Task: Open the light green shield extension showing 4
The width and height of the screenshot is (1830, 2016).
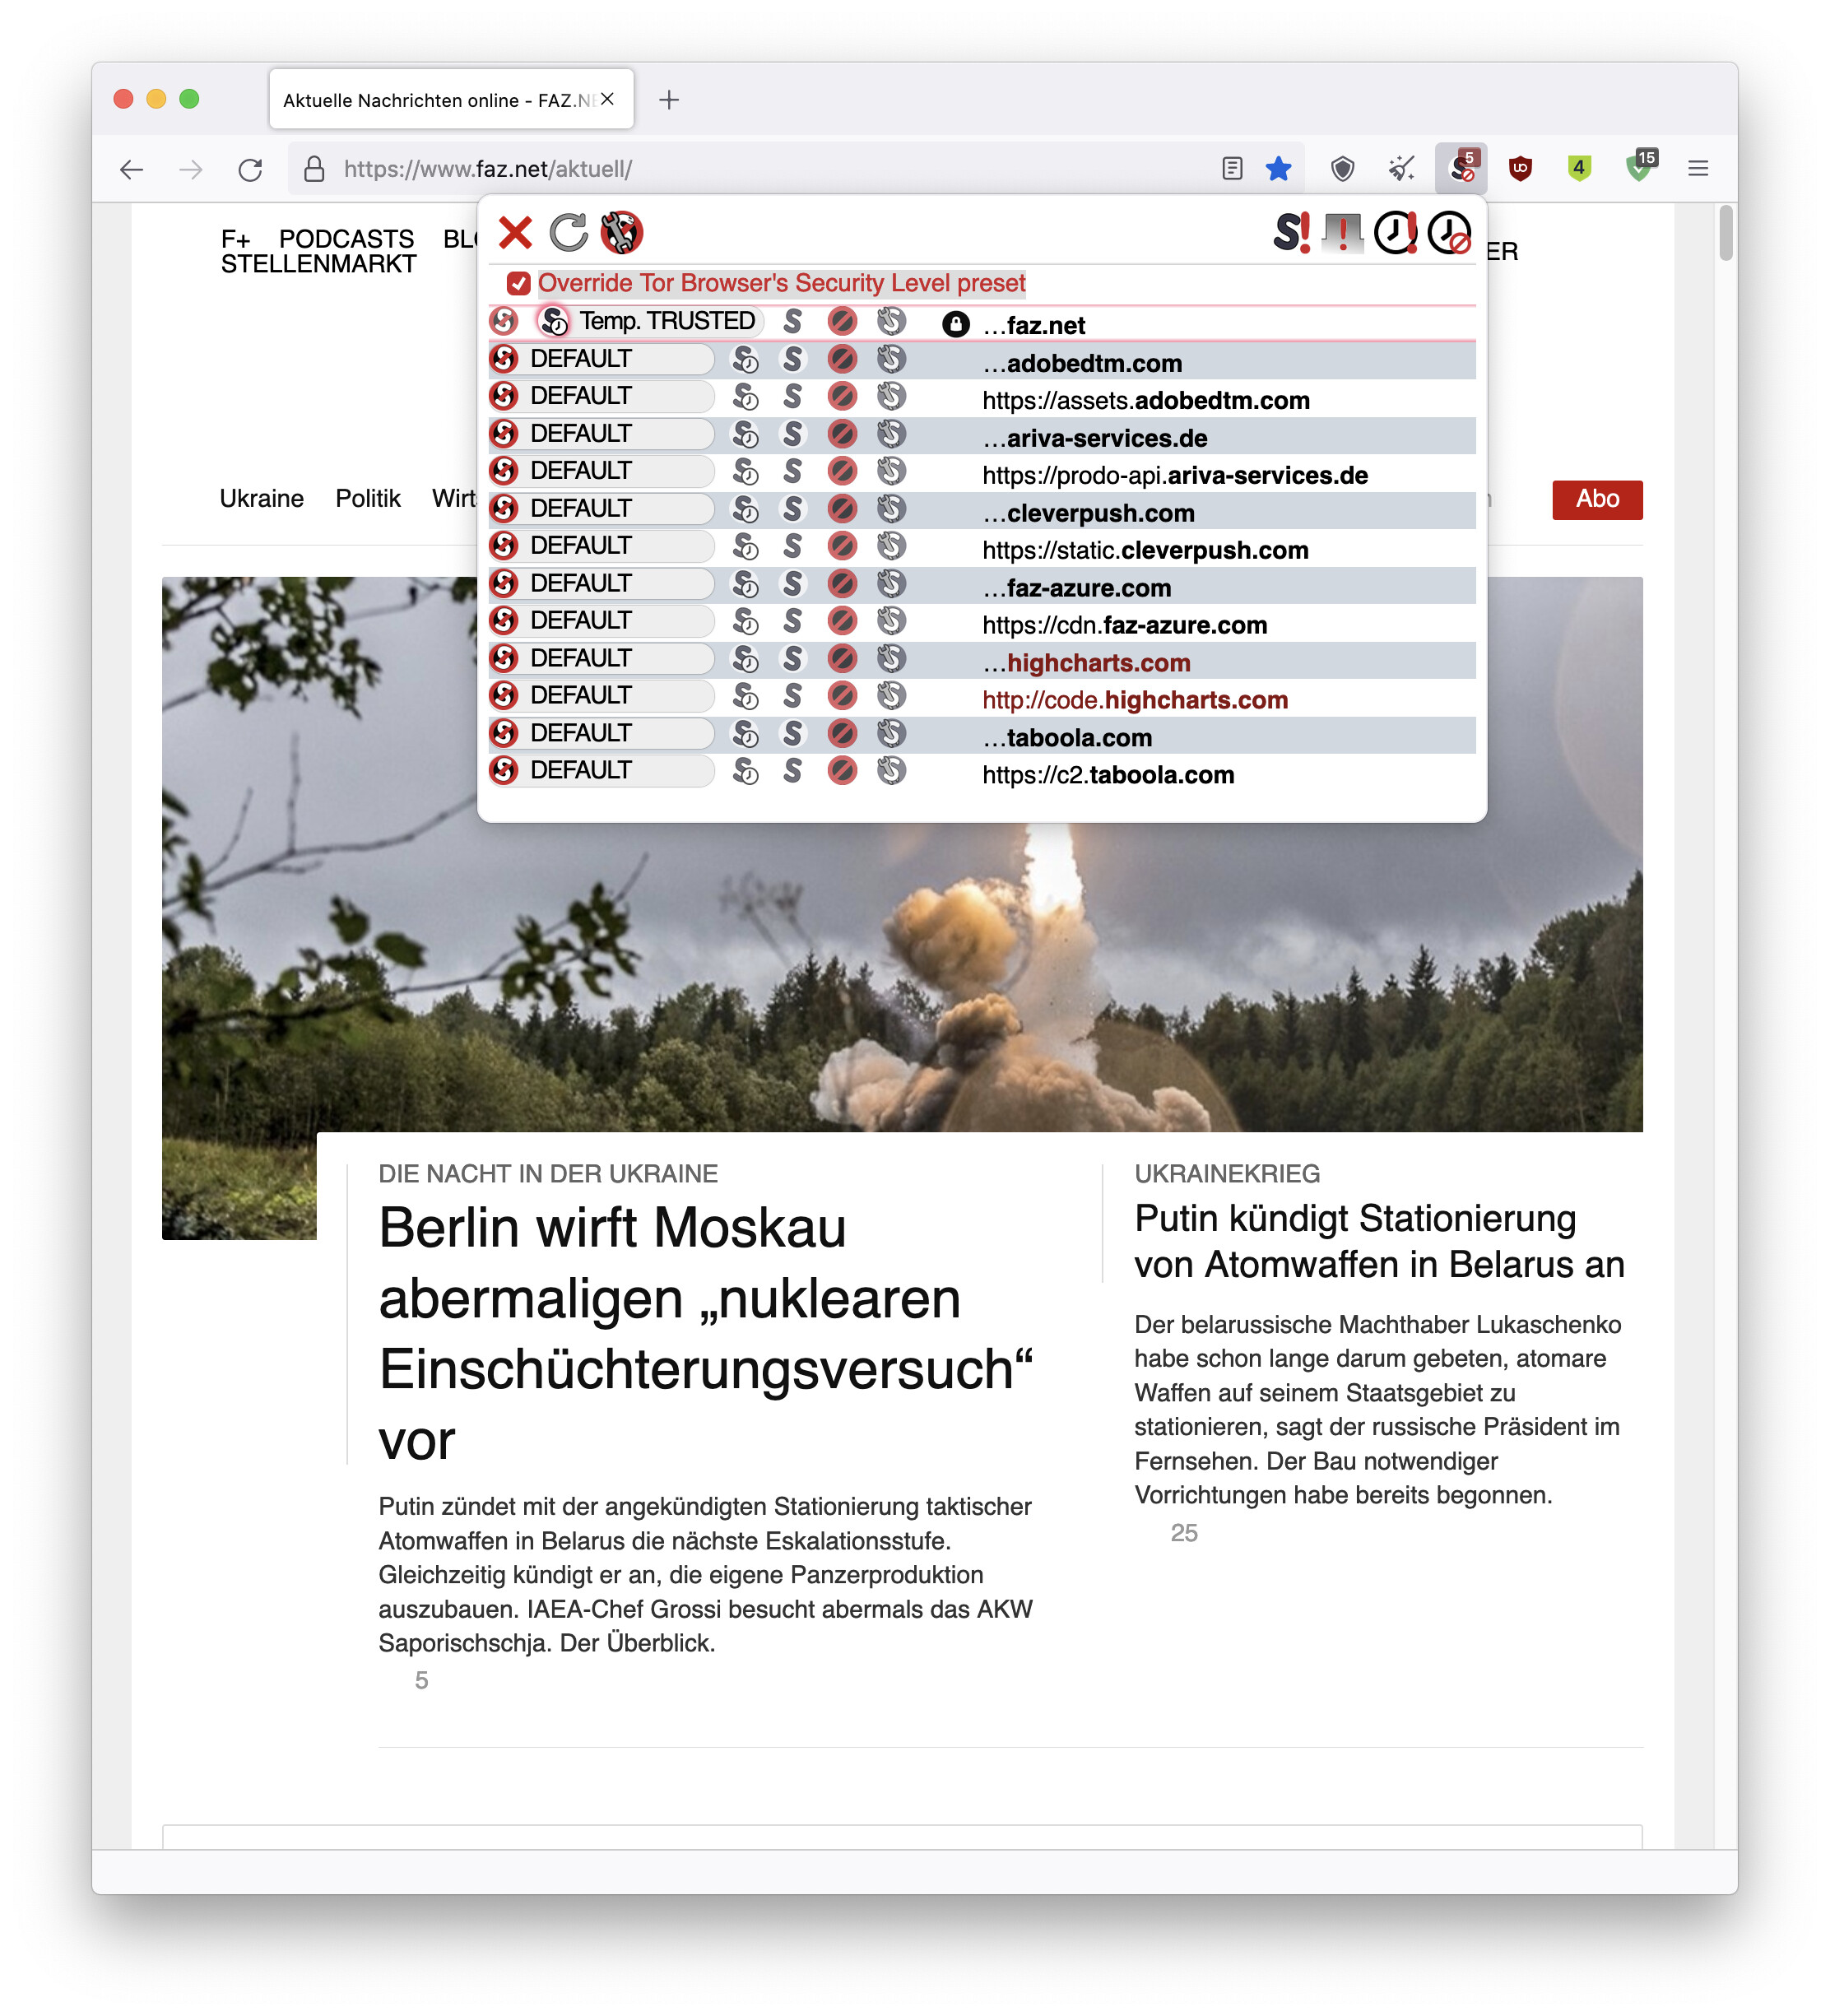Action: click(1578, 169)
